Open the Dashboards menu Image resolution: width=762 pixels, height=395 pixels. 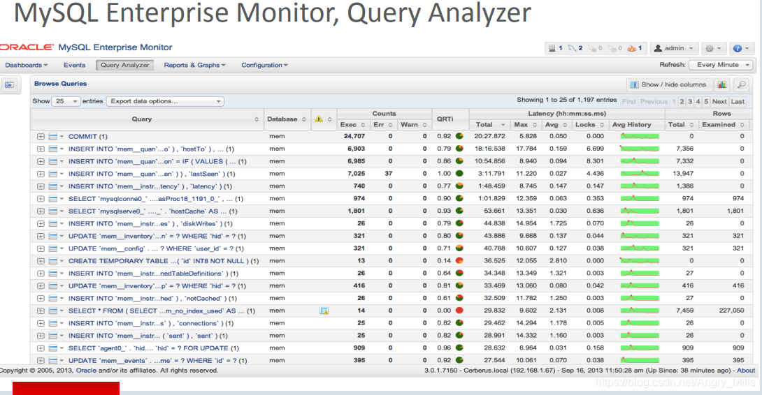coord(27,65)
